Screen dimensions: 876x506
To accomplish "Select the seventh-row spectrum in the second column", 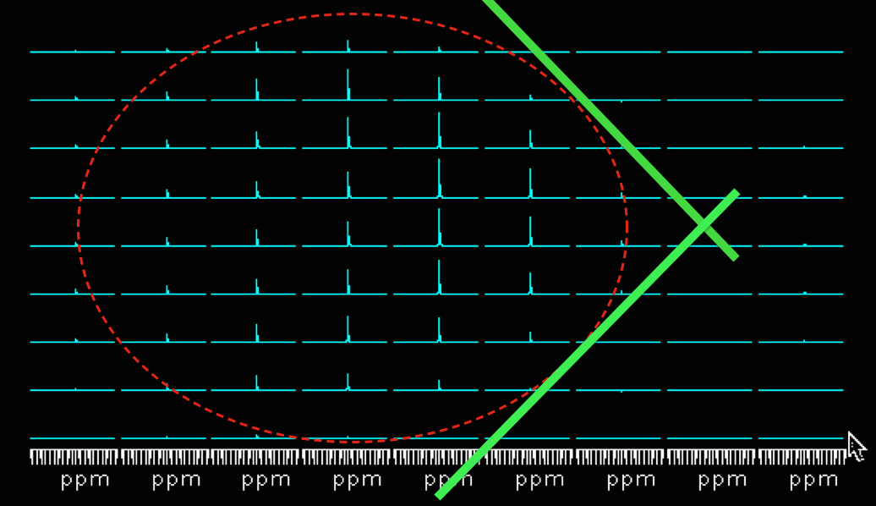I will [x=165, y=338].
